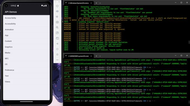
Task: Open tab dropdown in bottom terminal window
Action: [100, 56]
